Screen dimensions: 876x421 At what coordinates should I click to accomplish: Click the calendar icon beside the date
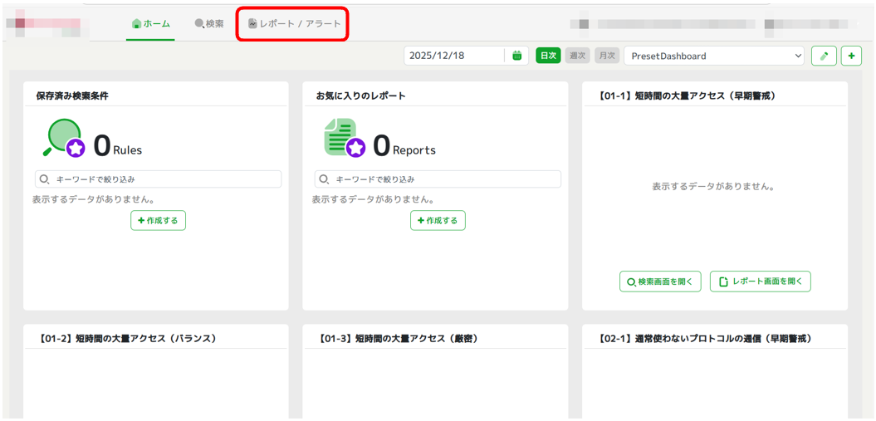point(517,56)
